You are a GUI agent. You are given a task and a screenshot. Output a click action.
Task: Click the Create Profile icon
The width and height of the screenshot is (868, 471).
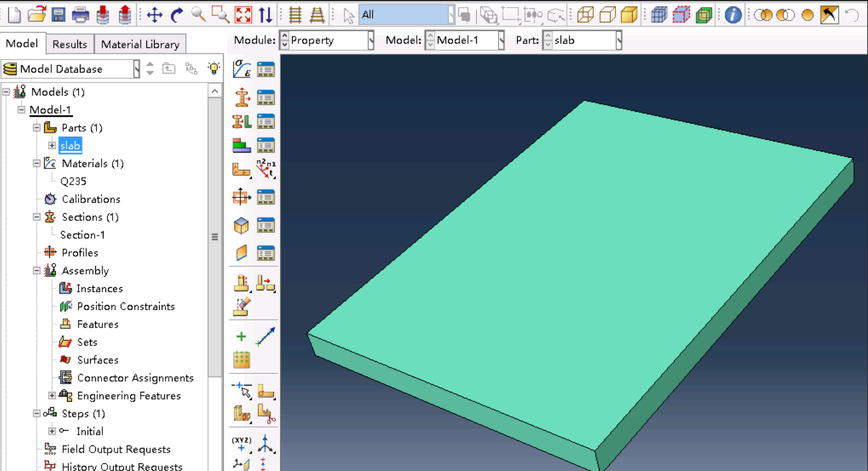pos(242,197)
